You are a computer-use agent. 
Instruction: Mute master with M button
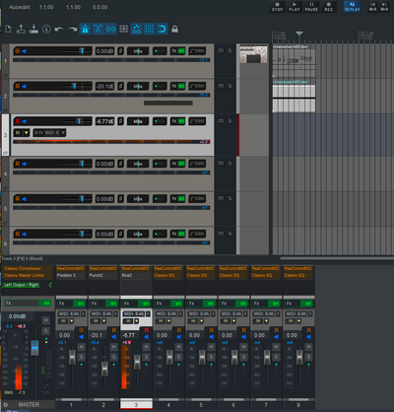coord(46,320)
